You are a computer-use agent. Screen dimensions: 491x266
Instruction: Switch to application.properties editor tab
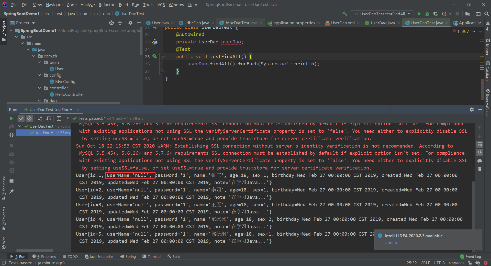point(294,23)
